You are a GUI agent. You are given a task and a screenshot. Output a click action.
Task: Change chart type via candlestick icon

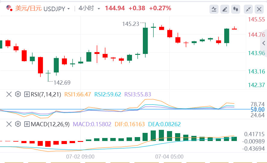pyautogui.click(x=236, y=9)
